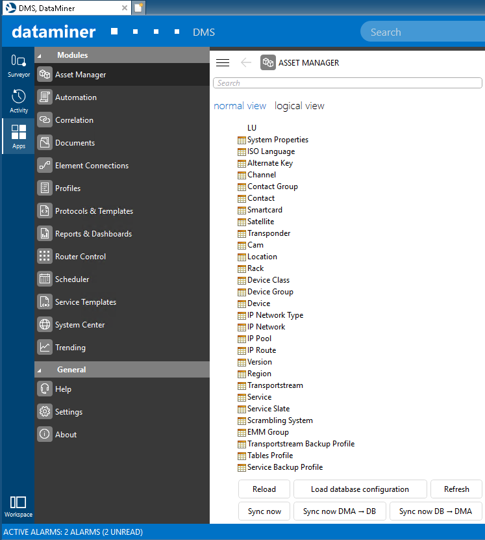Select the Alternate Key table
The image size is (485, 540).
270,163
